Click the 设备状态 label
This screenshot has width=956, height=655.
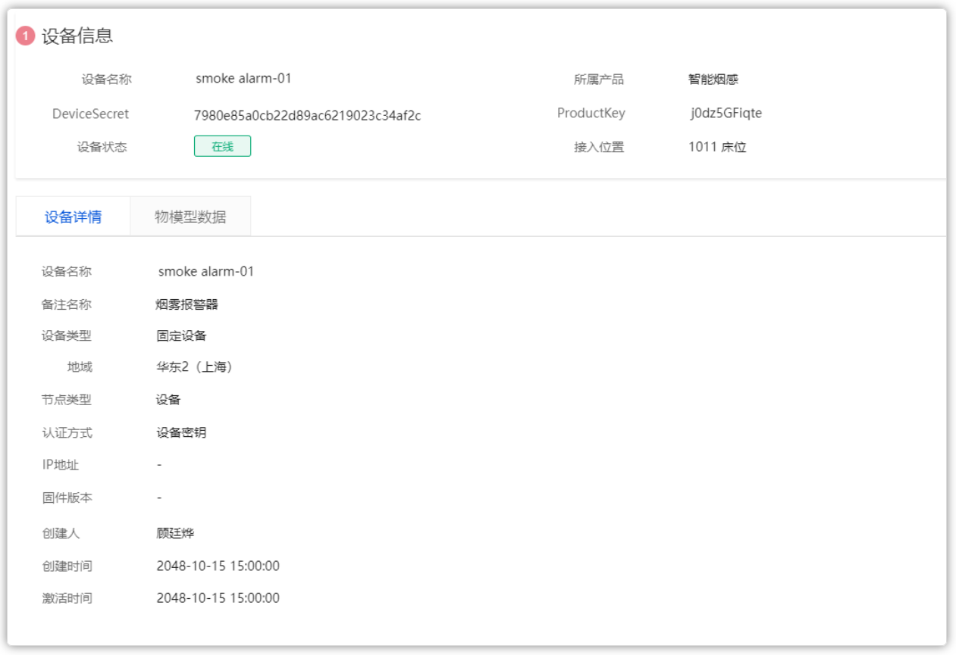click(102, 148)
